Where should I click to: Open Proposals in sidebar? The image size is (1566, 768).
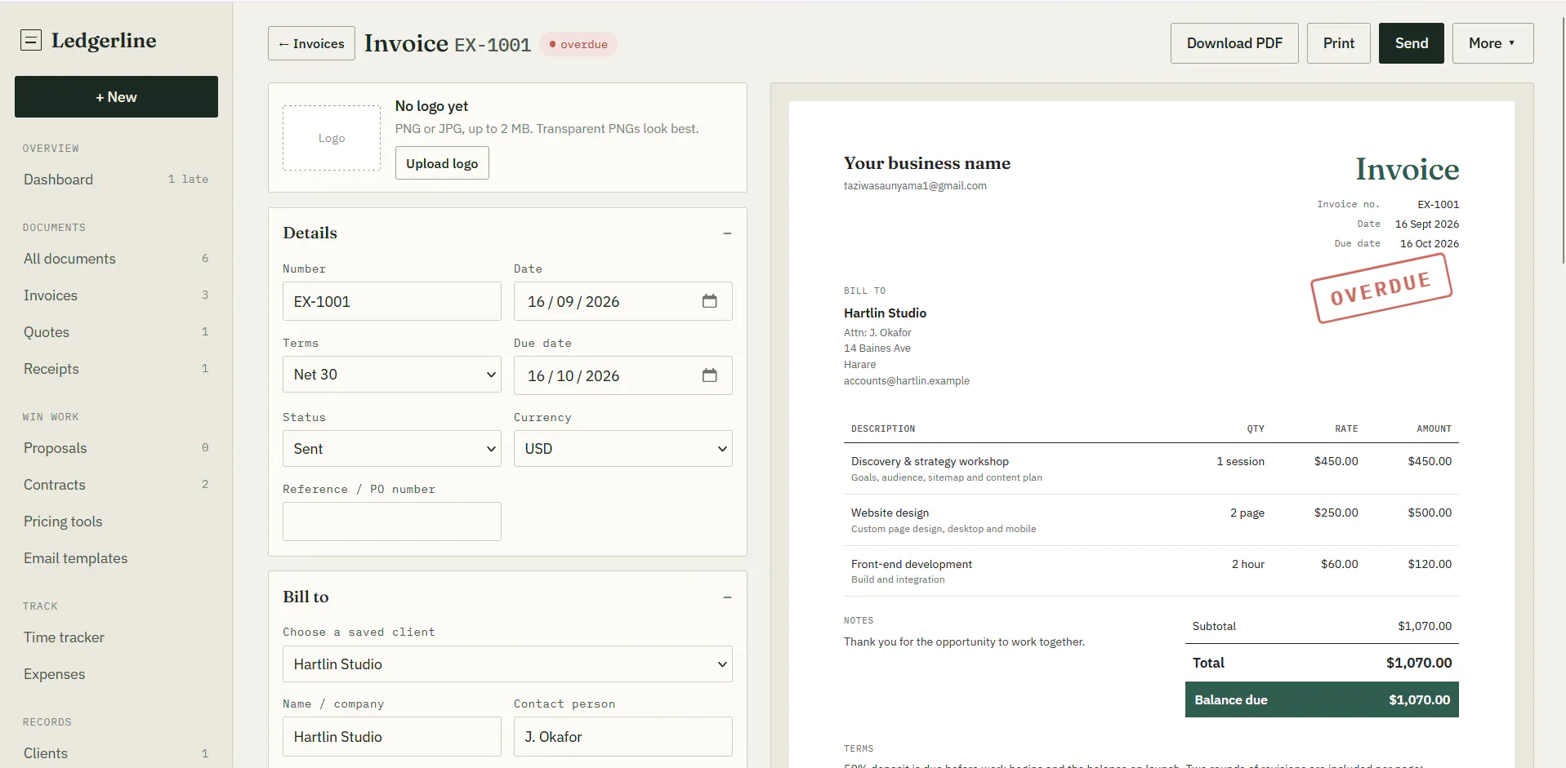(x=116, y=448)
